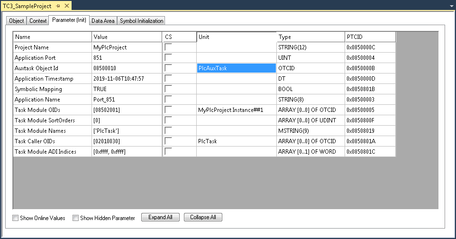Select the [0] value of Task Module SortOrders
The height and width of the screenshot is (239, 456).
[127, 120]
